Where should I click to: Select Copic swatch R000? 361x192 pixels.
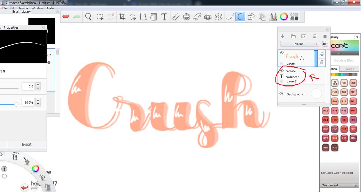pos(335,83)
